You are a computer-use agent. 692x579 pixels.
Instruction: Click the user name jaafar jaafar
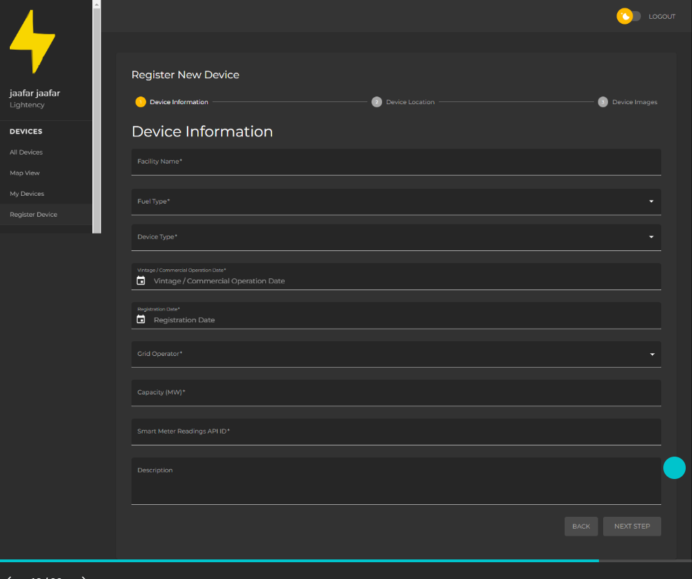click(35, 93)
